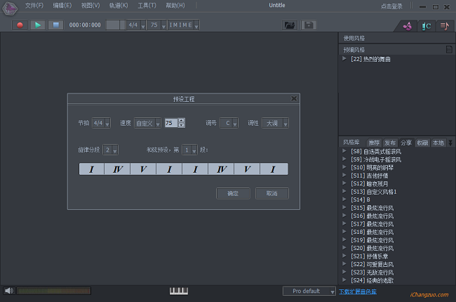Image resolution: width=456 pixels, height=302 pixels.
Task: Click the piano keyboard icon
Action: (180, 291)
